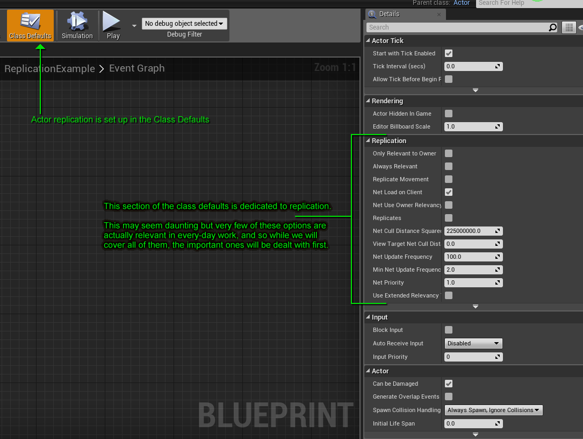This screenshot has width=583, height=439.
Task: Click the Net Cull Distance Squared spinner arrow
Action: coord(498,231)
